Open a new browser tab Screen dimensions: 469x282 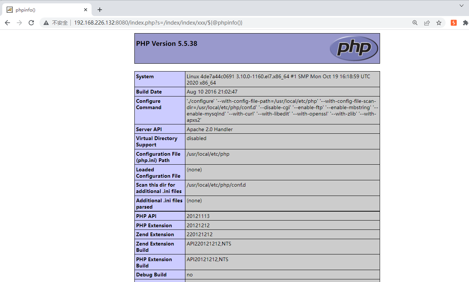(x=100, y=10)
